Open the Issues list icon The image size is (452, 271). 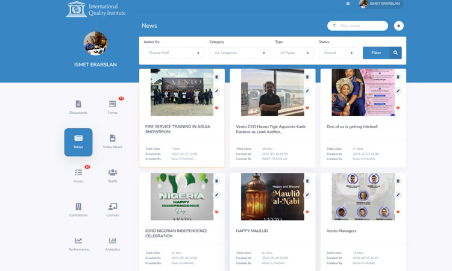[78, 173]
